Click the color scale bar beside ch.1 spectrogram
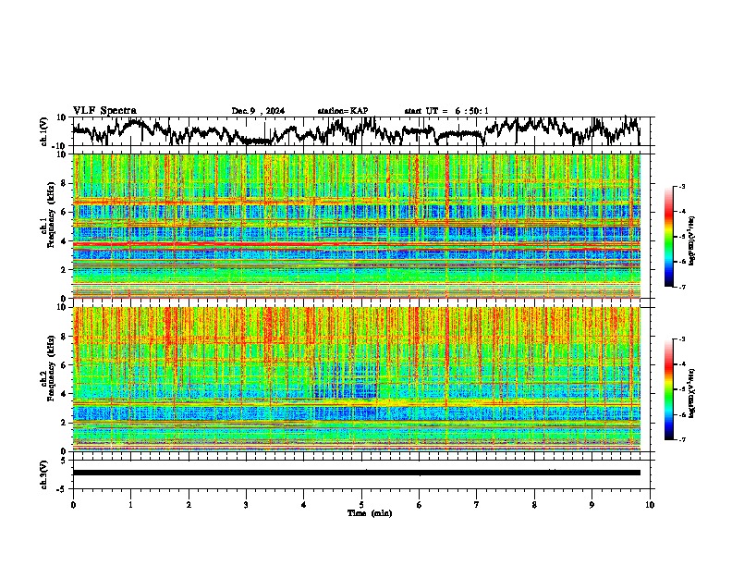The width and height of the screenshot is (732, 566). click(x=669, y=237)
